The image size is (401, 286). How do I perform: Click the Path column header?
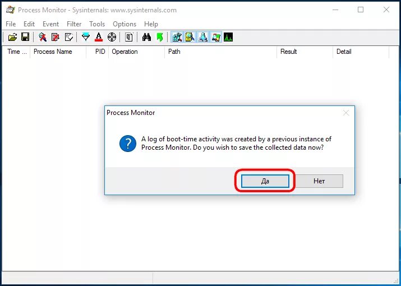click(x=221, y=52)
